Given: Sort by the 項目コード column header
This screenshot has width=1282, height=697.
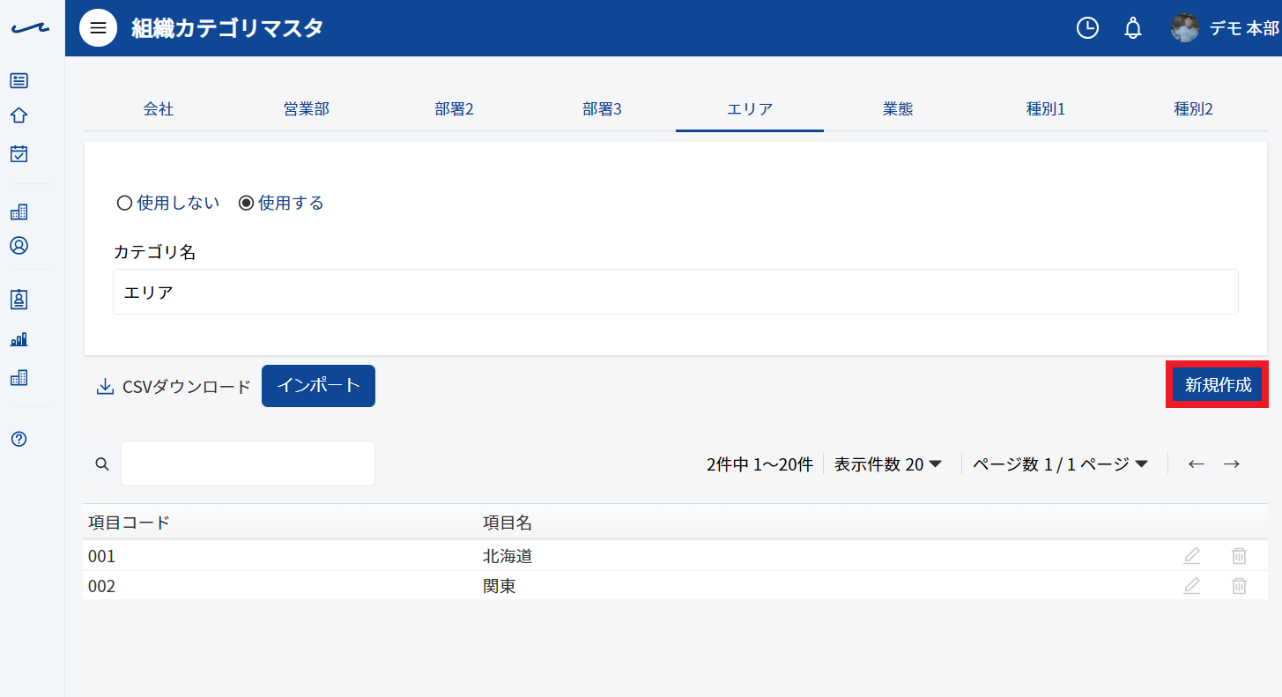Looking at the screenshot, I should pyautogui.click(x=129, y=523).
